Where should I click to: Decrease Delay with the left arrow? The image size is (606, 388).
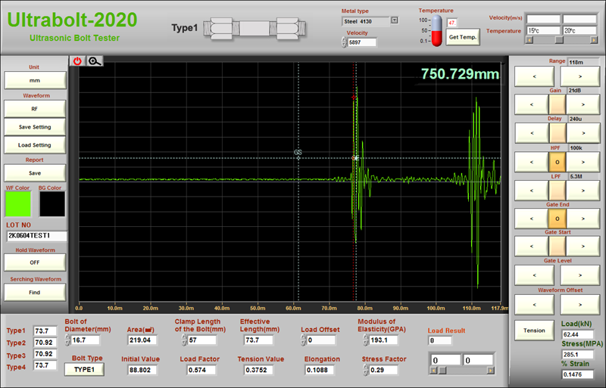[x=532, y=133]
